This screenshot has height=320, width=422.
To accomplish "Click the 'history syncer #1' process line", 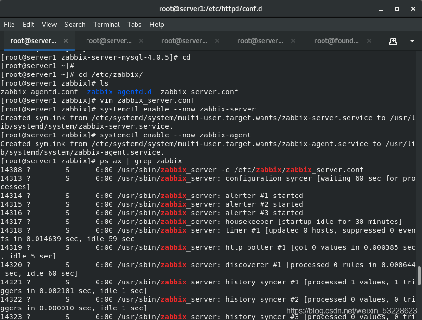I will tap(208, 286).
